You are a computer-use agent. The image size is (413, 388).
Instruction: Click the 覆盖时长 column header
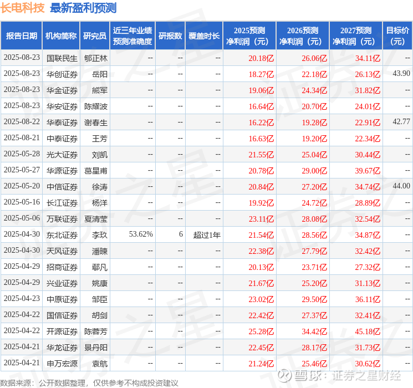(x=204, y=36)
